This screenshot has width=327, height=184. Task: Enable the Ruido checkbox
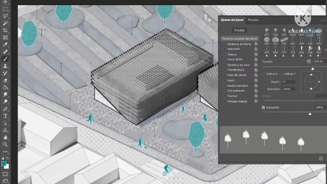224,80
